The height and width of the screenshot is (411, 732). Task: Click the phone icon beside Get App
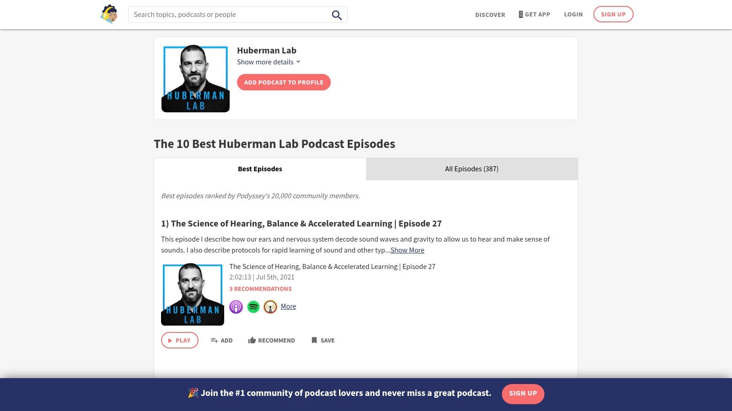(521, 14)
